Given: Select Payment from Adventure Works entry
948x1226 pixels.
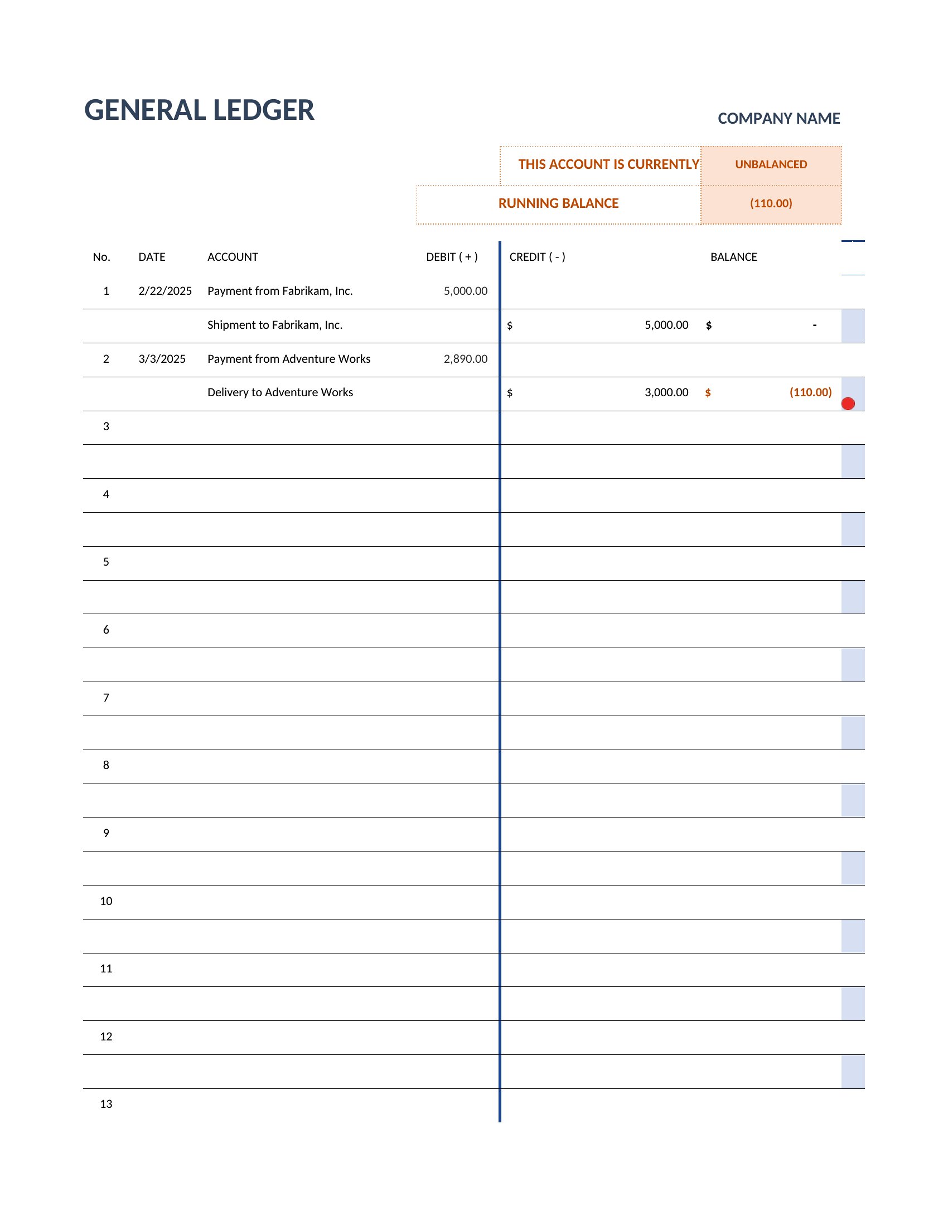Looking at the screenshot, I should click(289, 359).
